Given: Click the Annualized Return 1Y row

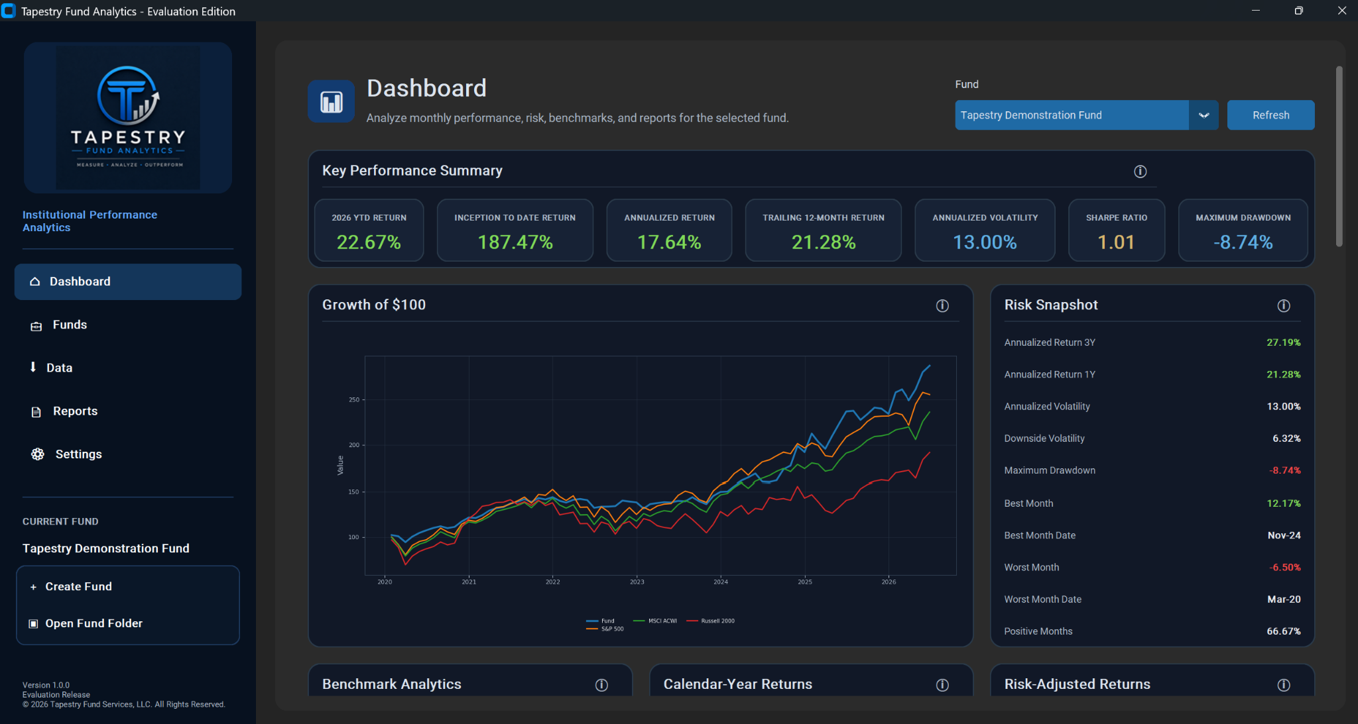Looking at the screenshot, I should pyautogui.click(x=1152, y=374).
